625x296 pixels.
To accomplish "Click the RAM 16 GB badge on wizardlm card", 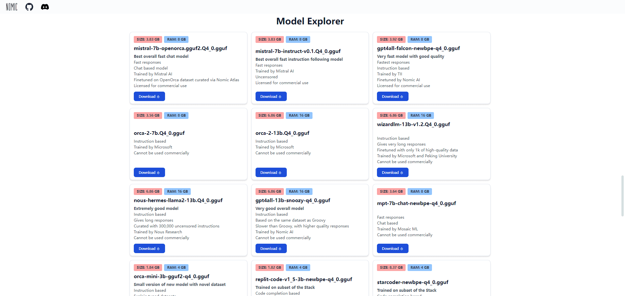I will (x=421, y=115).
